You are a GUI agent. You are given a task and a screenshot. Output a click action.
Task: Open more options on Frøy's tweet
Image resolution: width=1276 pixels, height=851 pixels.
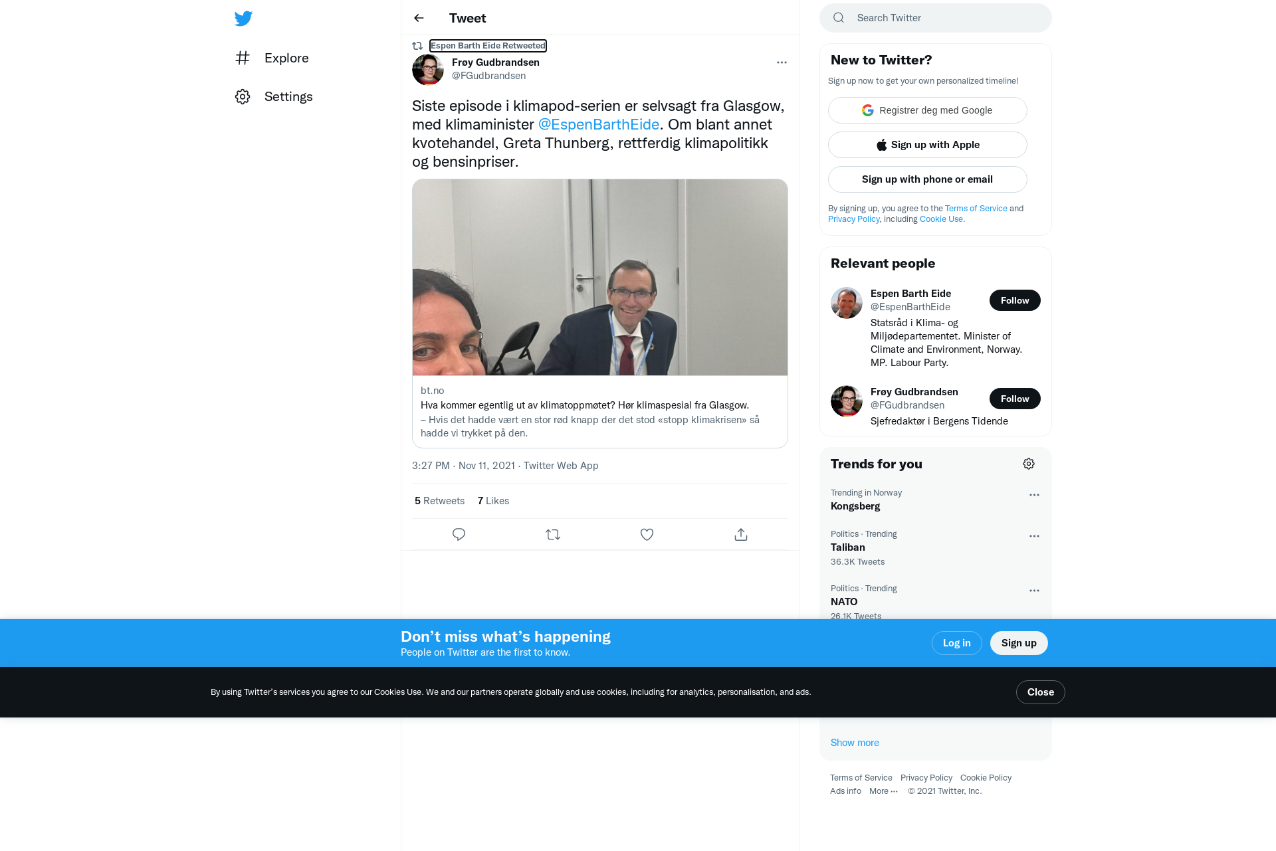(782, 62)
